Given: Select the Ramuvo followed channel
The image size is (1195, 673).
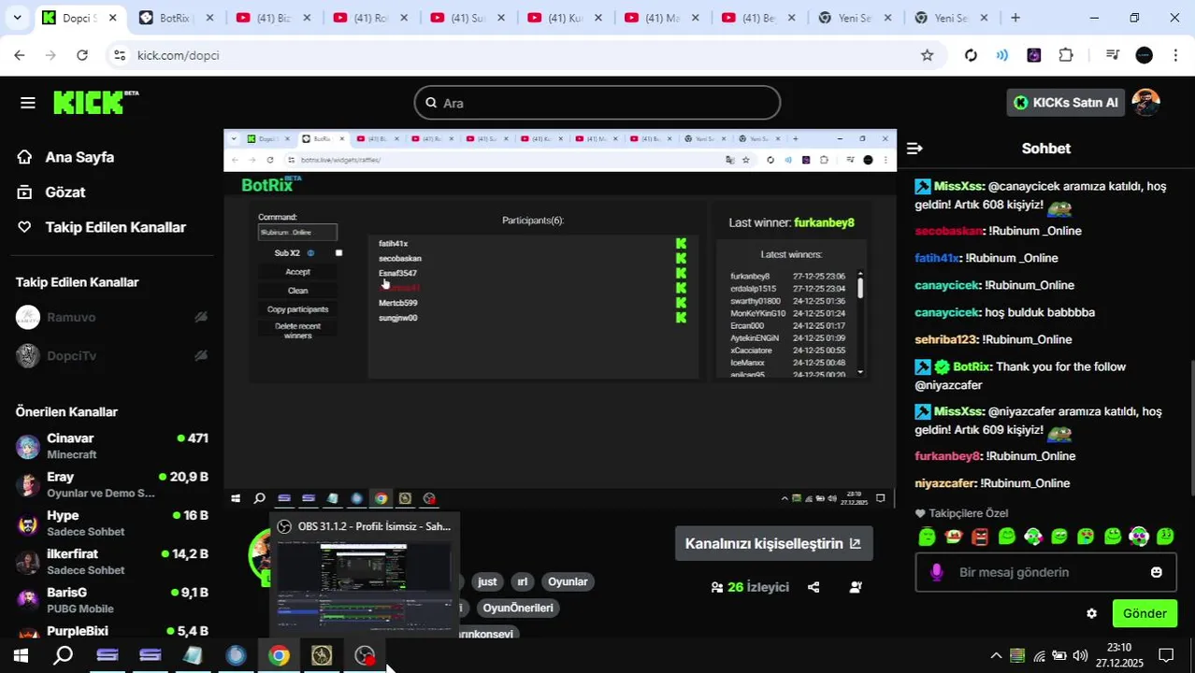Looking at the screenshot, I should [111, 317].
